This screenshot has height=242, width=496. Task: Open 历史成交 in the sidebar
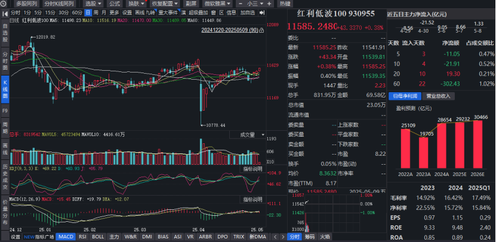5,178
